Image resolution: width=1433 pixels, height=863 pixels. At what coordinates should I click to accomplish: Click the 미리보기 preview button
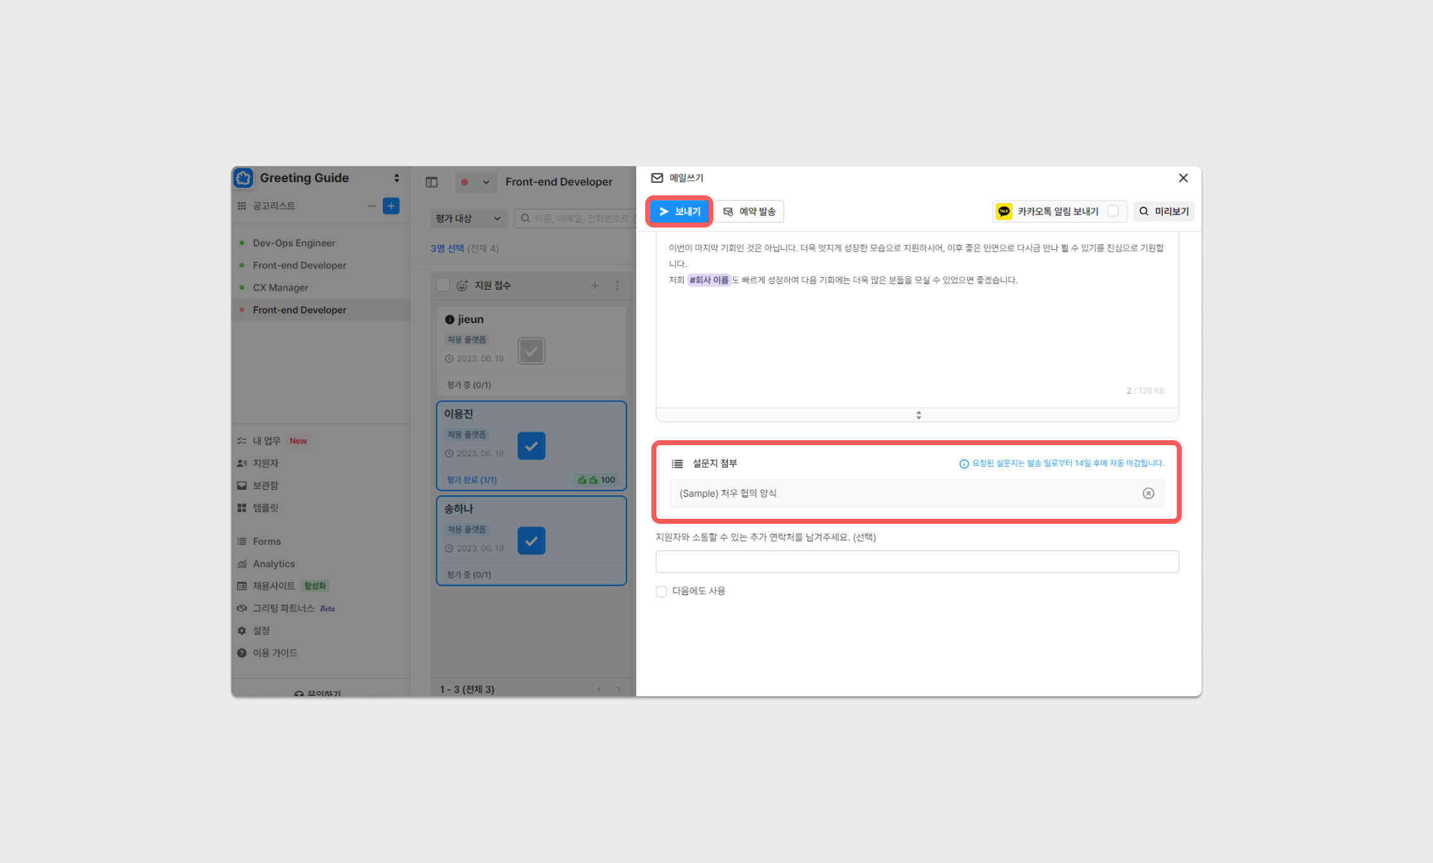pyautogui.click(x=1164, y=211)
